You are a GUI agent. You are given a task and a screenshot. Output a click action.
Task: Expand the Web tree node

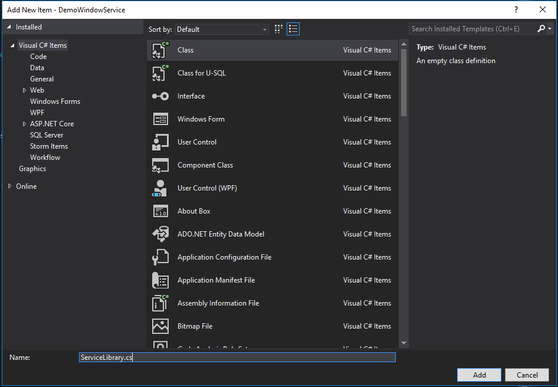(x=24, y=90)
